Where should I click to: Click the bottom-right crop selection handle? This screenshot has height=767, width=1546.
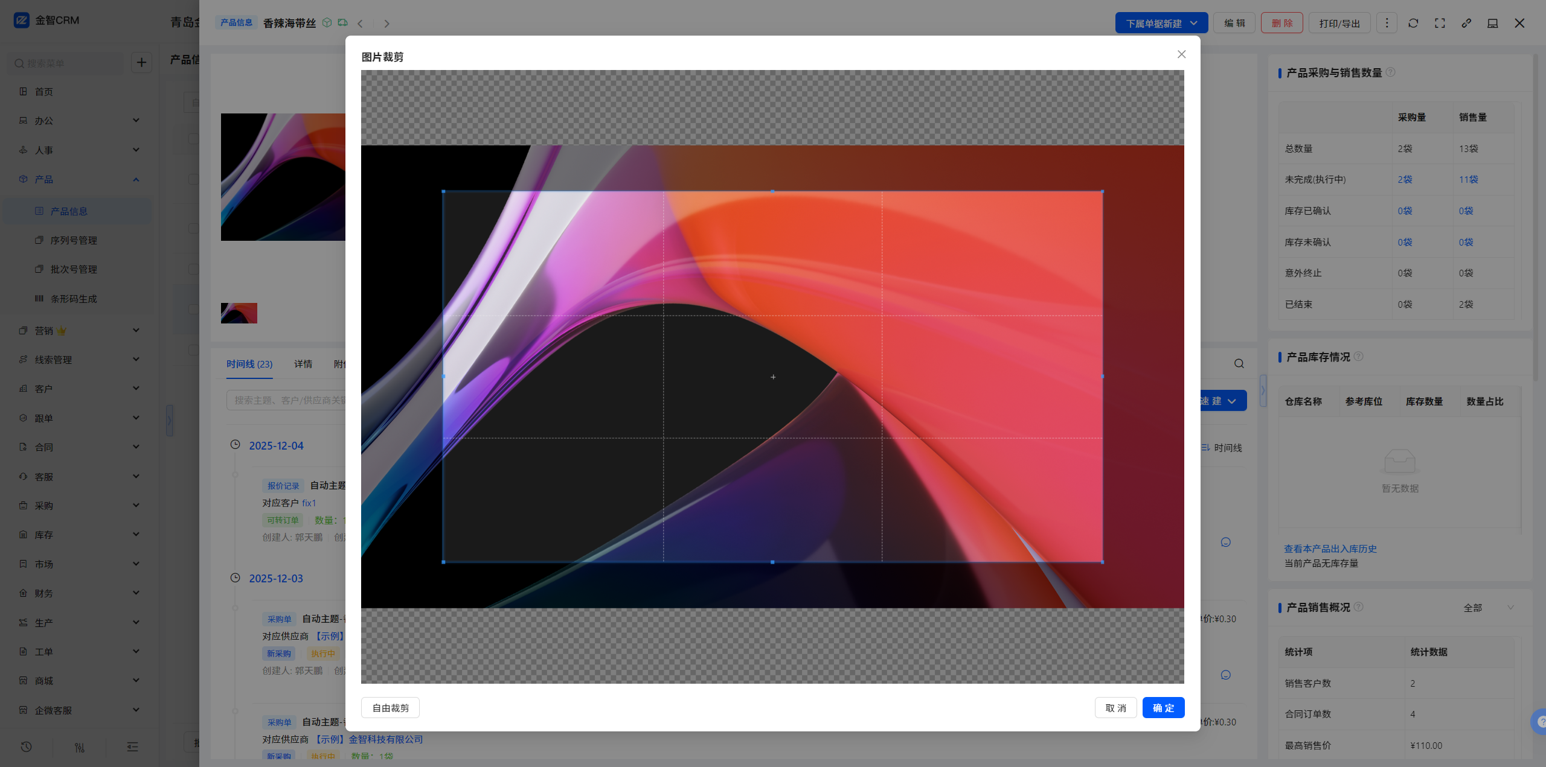click(x=1102, y=562)
